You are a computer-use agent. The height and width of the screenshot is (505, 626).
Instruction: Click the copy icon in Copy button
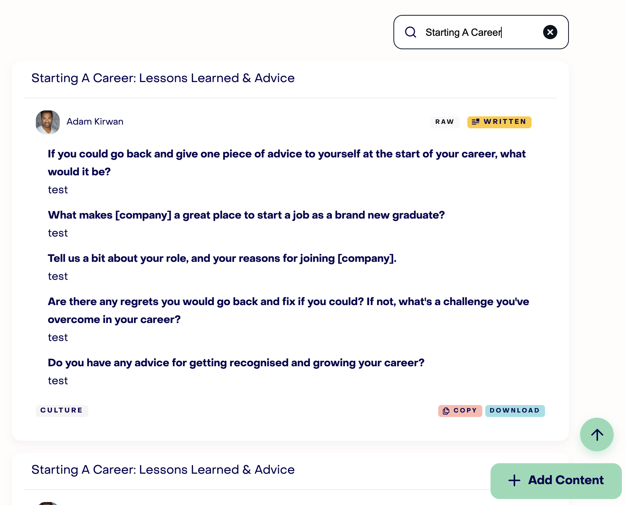[446, 411]
